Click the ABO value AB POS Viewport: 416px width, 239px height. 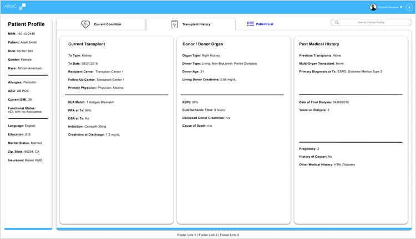pos(23,91)
